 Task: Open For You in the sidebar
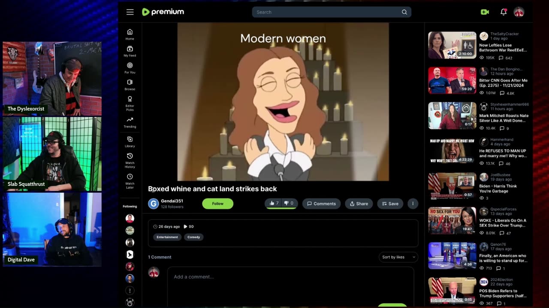[x=130, y=68]
